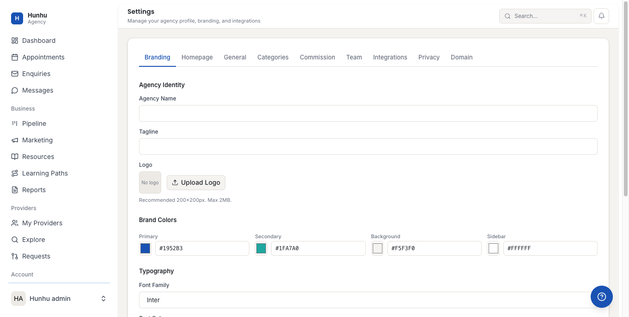
Task: Select the Domain tab
Action: pyautogui.click(x=462, y=57)
